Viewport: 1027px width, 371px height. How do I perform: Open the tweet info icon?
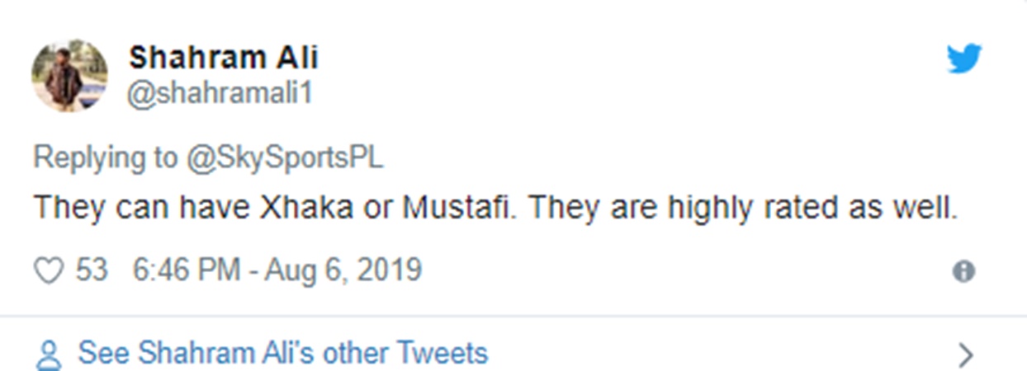click(x=963, y=271)
